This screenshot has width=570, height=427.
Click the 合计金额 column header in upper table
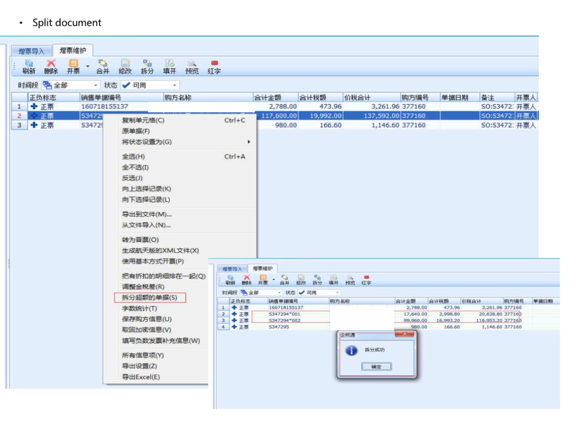275,97
